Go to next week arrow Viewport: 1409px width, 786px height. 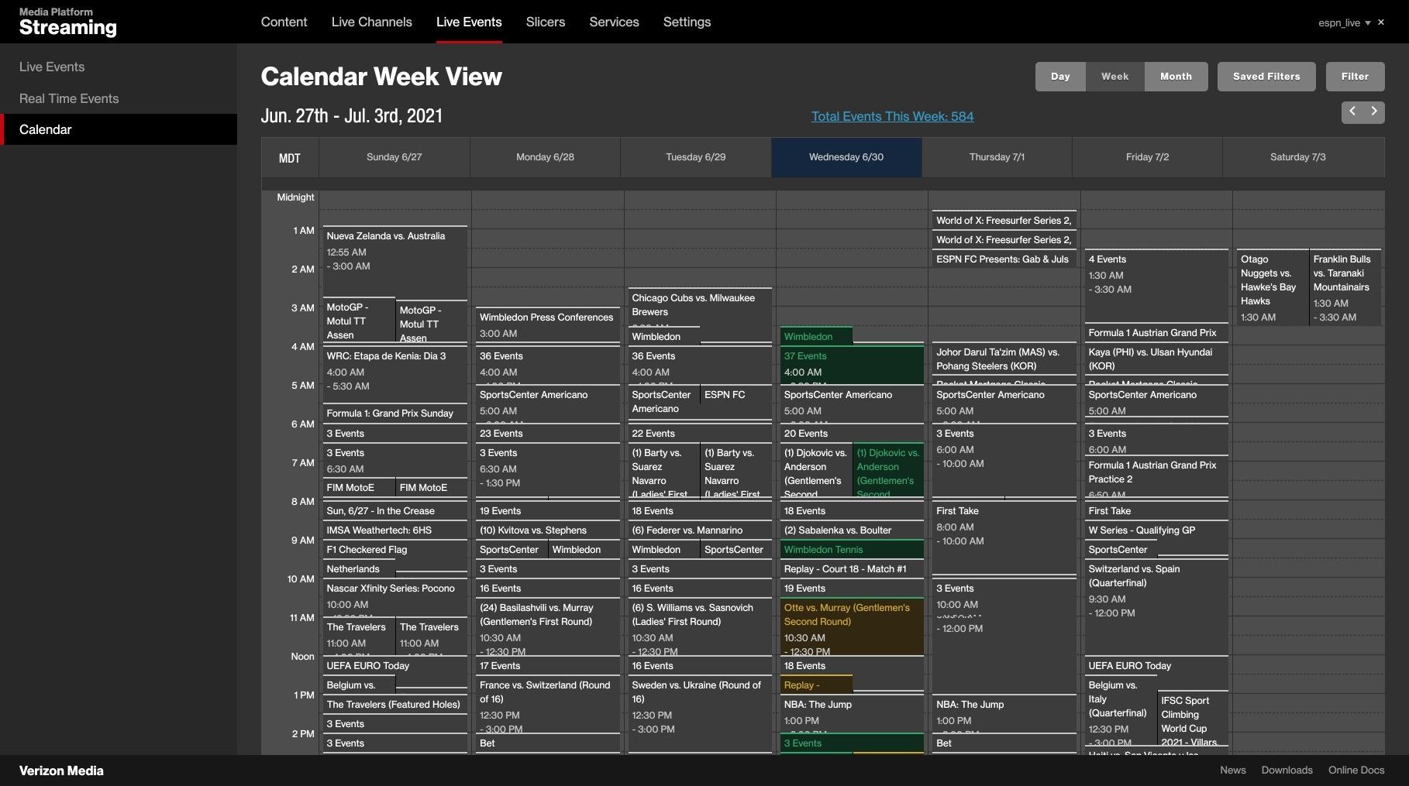click(1374, 112)
